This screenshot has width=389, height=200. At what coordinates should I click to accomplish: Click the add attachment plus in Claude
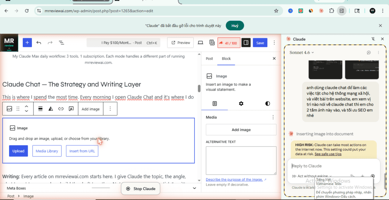362,176
